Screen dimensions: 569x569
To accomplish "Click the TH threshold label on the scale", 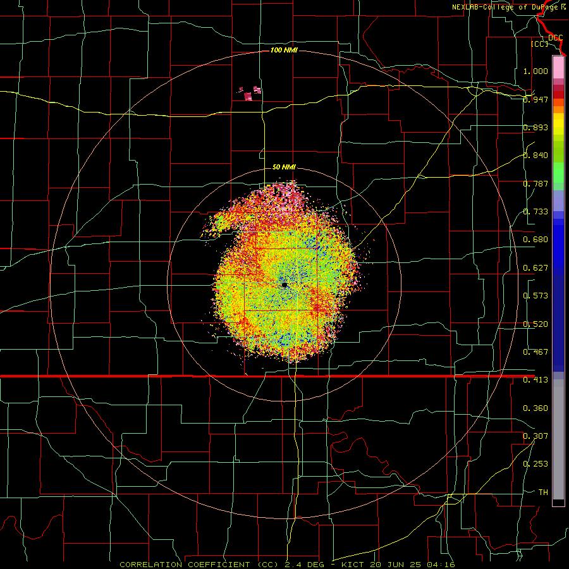I will (x=543, y=493).
